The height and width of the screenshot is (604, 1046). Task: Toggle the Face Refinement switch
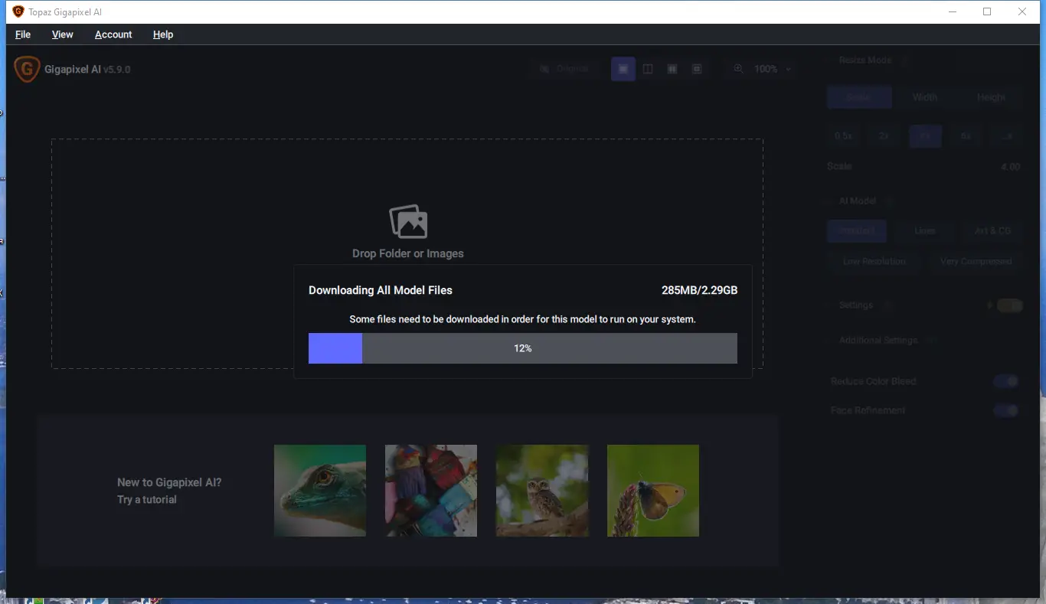click(1006, 410)
